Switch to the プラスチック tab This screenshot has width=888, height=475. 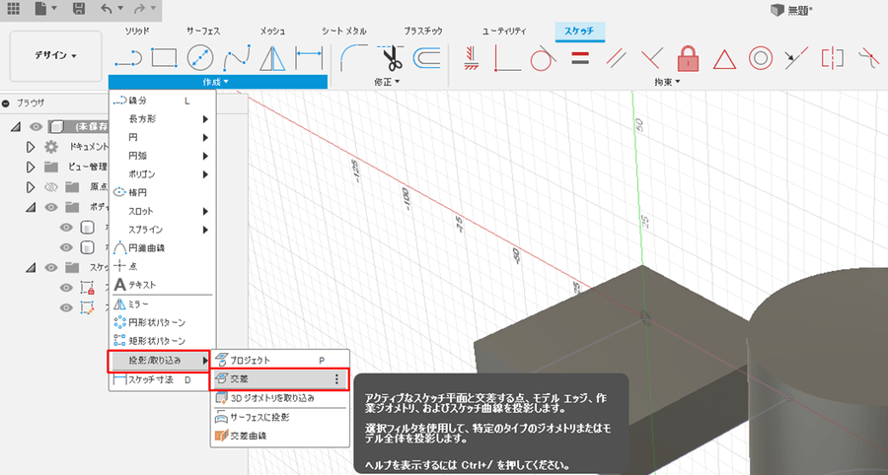423,32
